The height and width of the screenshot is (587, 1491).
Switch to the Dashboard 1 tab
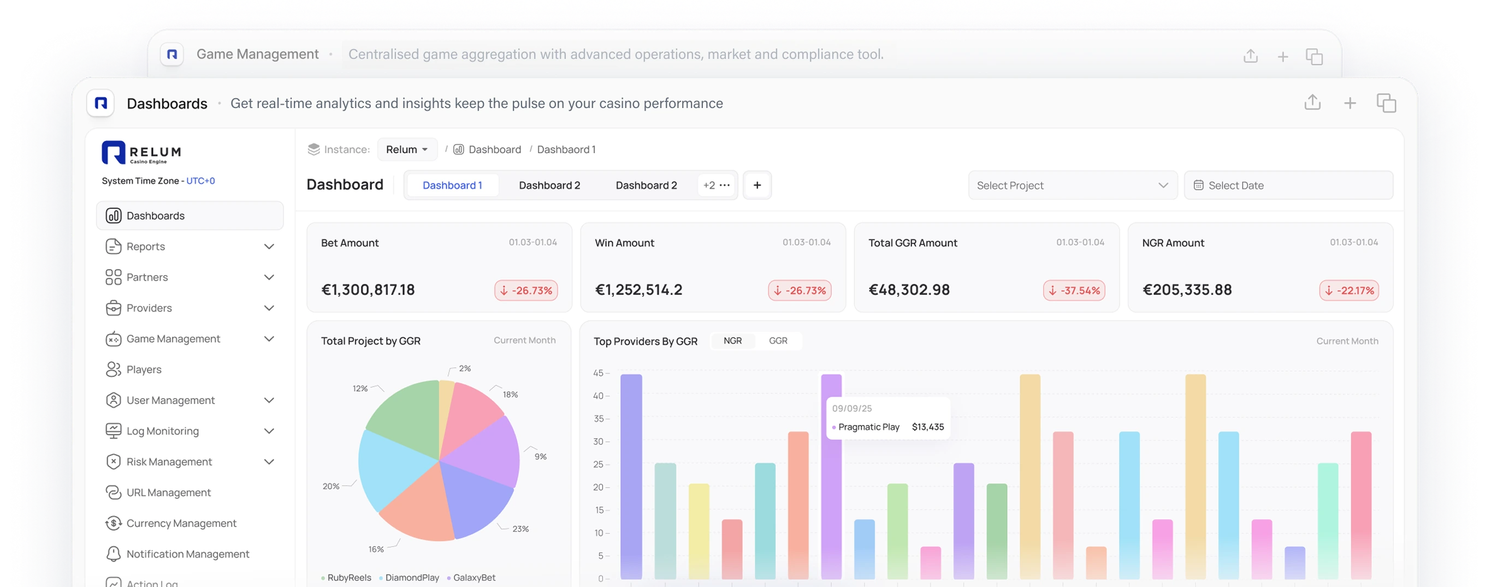coord(452,185)
